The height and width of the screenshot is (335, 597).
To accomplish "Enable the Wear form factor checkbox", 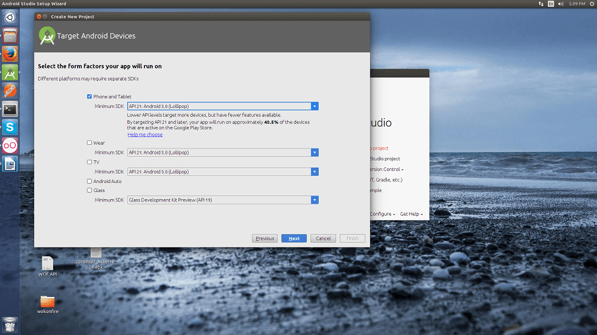I will pyautogui.click(x=90, y=143).
